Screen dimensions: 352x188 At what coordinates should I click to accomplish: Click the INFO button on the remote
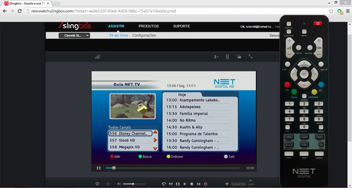[304, 32]
